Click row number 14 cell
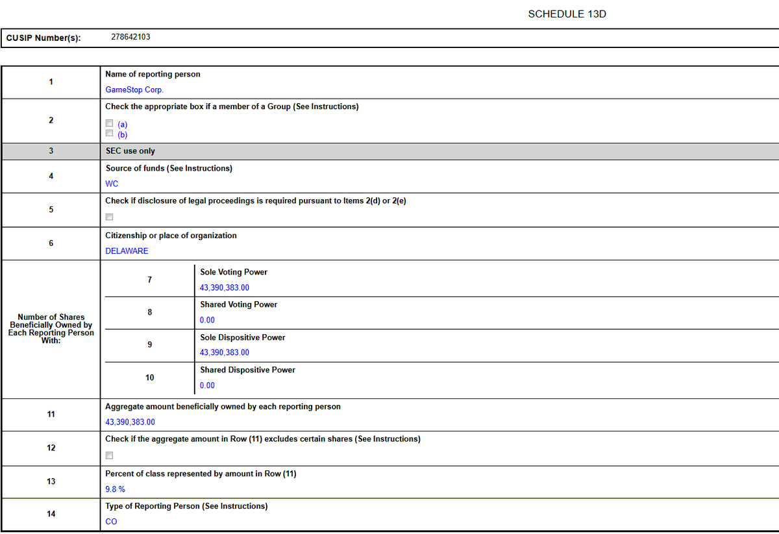 pyautogui.click(x=51, y=514)
